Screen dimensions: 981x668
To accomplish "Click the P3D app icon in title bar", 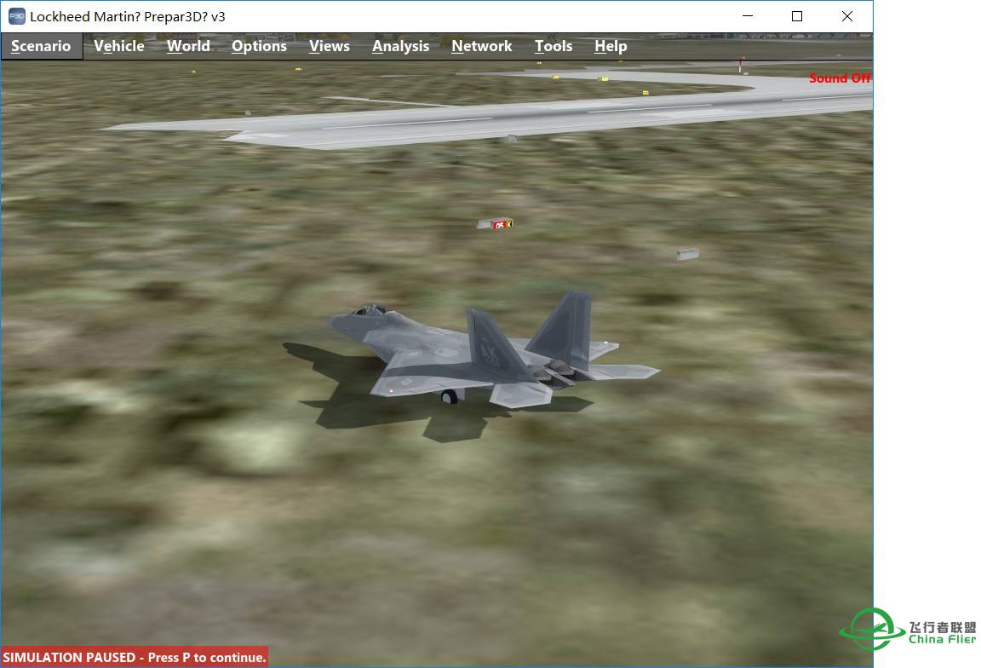I will (x=17, y=16).
